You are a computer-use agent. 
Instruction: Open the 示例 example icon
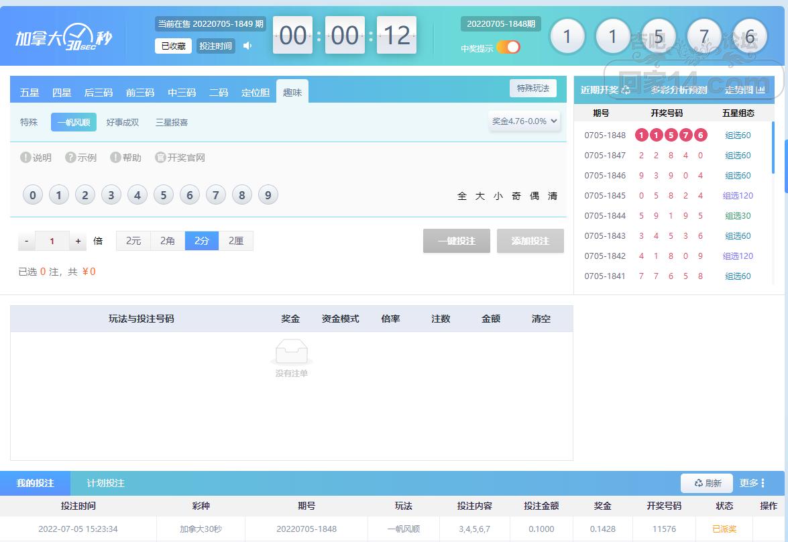(x=70, y=158)
